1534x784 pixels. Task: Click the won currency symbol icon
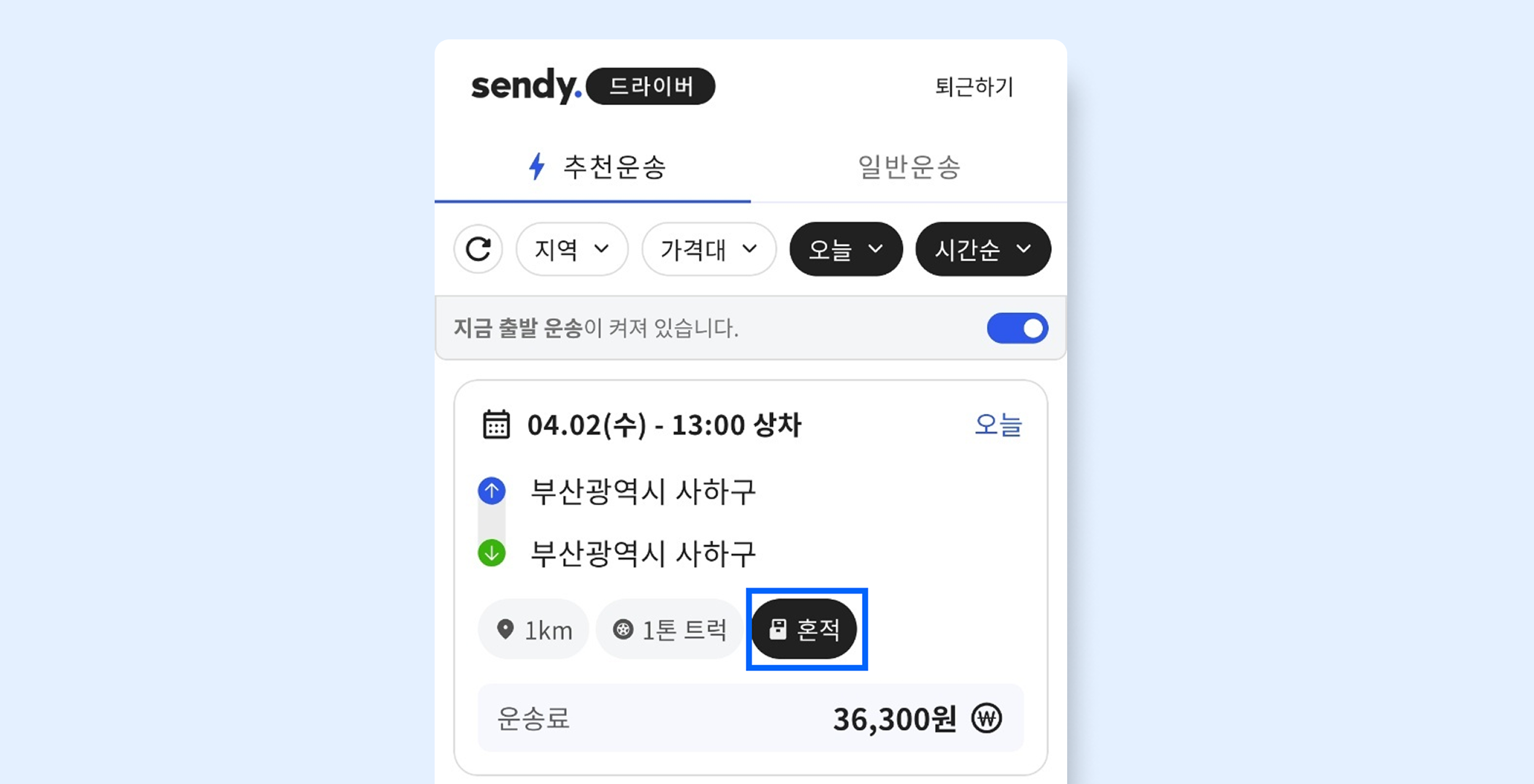coord(986,718)
